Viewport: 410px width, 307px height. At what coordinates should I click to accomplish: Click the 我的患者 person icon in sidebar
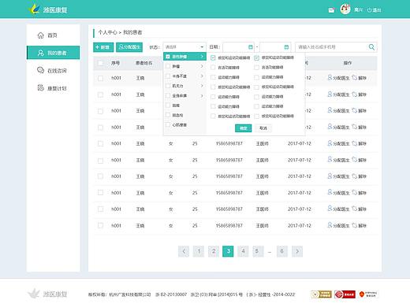(41, 53)
